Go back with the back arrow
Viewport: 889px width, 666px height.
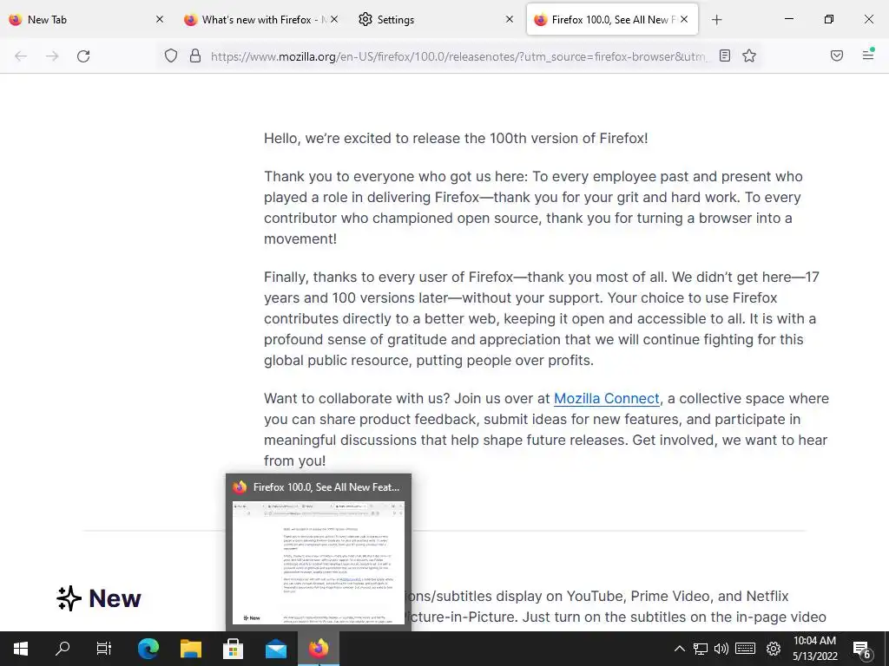click(x=21, y=56)
